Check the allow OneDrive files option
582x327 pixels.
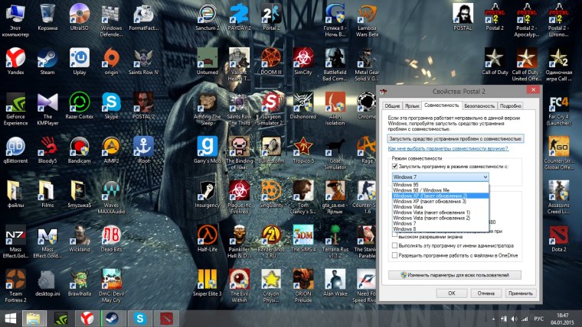395,255
